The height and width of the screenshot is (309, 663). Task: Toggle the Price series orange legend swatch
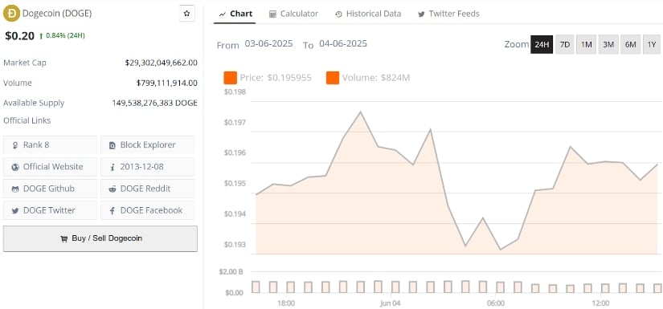click(x=231, y=78)
